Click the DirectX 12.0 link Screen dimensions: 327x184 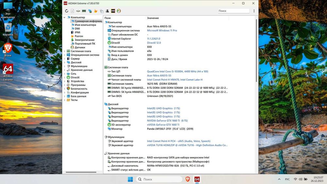[x=154, y=43]
